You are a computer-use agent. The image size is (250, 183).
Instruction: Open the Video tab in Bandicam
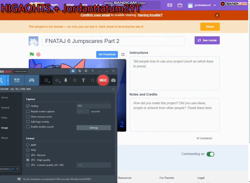click(4, 118)
